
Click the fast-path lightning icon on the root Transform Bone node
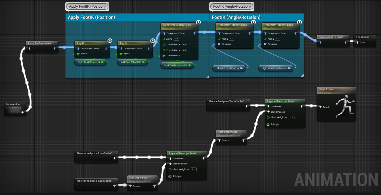coord(198,22)
